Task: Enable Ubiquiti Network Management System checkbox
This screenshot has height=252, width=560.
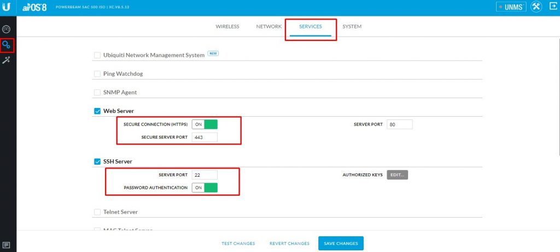Action: coord(97,55)
